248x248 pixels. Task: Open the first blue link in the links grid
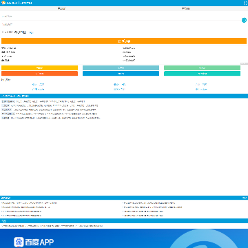(x=38, y=85)
